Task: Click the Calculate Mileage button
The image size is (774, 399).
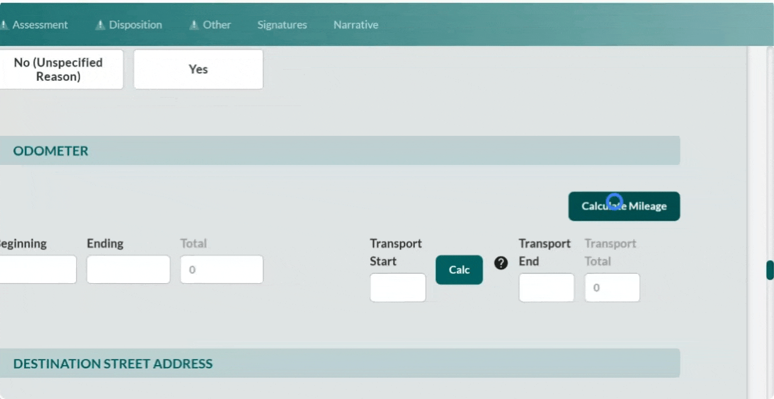Action: (624, 206)
